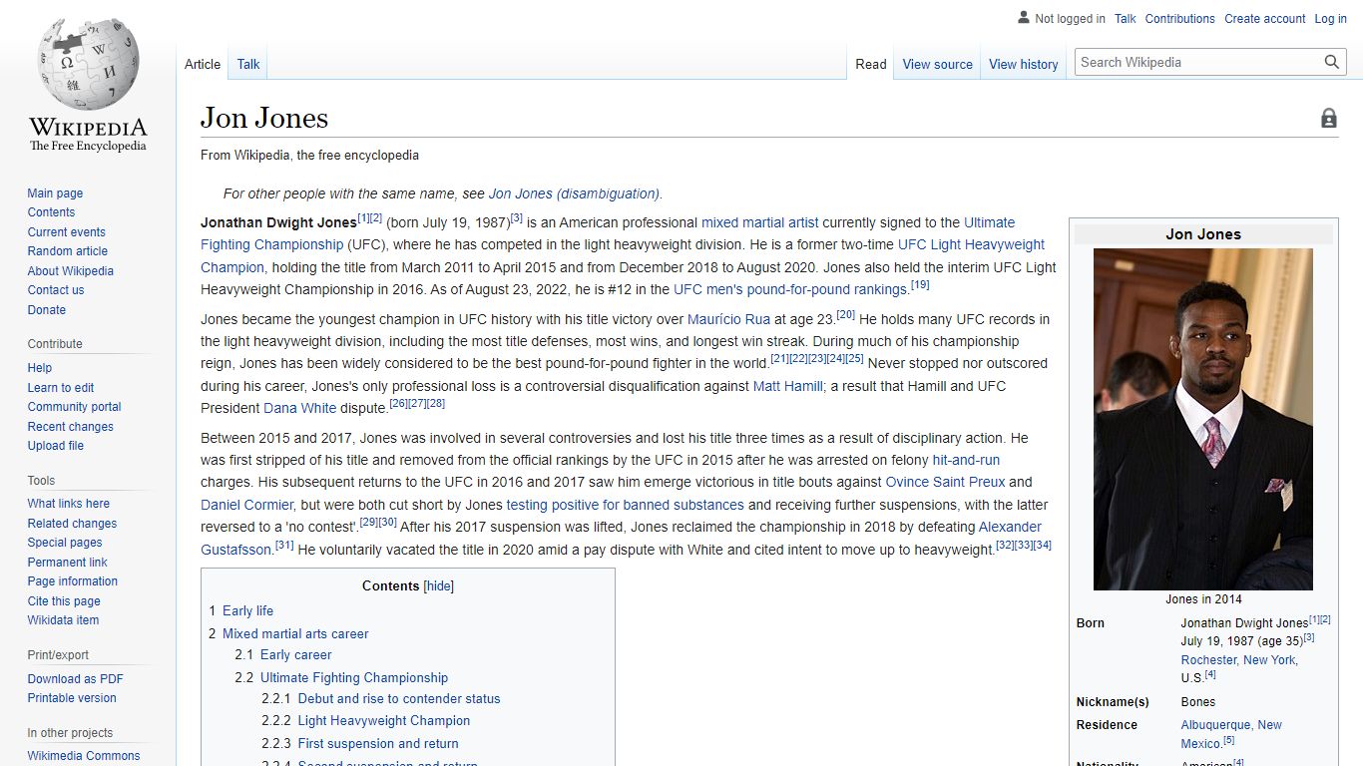Screen dimensions: 1363x766
Task: Open hit-and-run link
Action: (966, 460)
